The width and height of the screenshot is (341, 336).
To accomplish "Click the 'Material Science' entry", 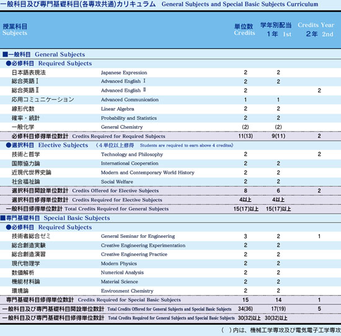I will point(120,281).
